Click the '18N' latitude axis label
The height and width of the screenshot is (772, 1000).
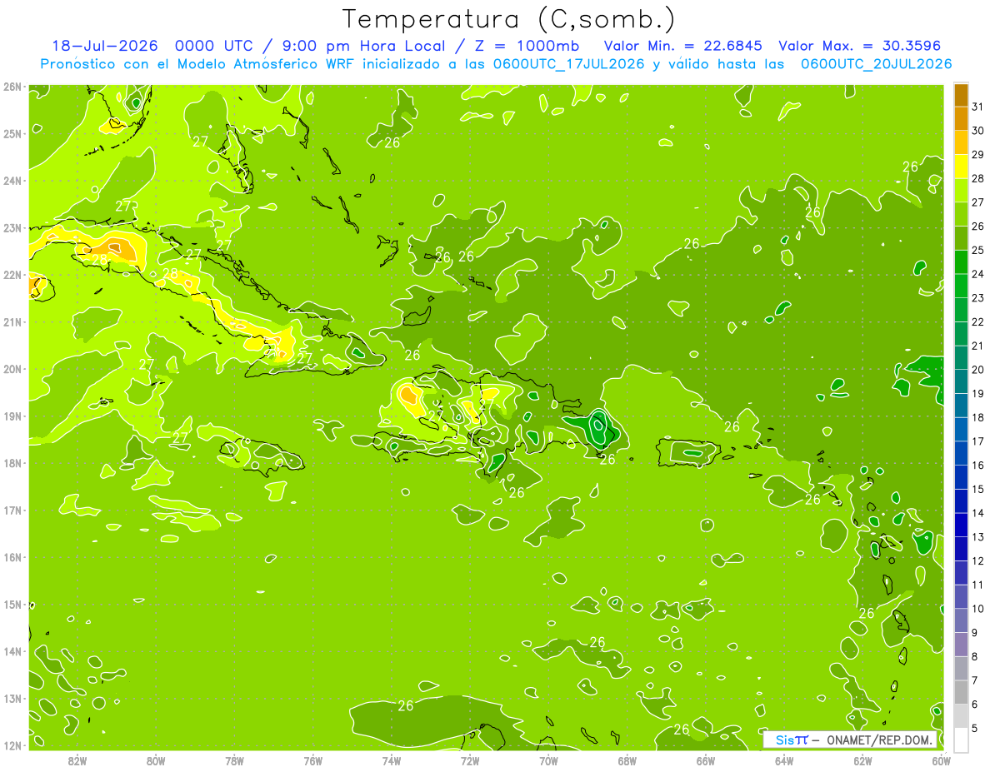(x=12, y=463)
